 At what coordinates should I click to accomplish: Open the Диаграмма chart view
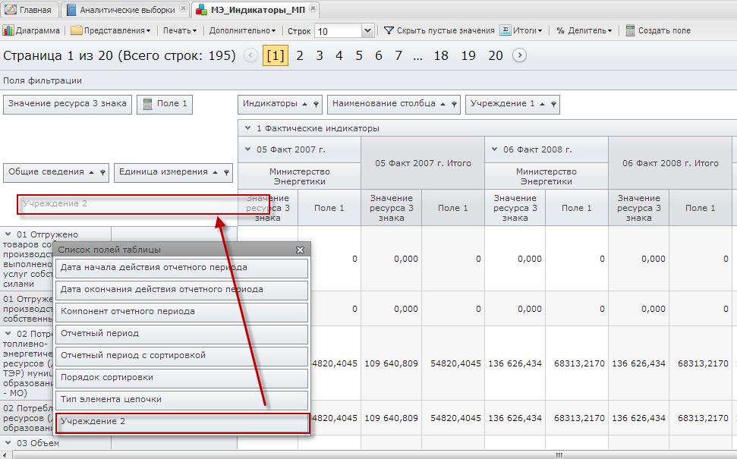coord(31,30)
